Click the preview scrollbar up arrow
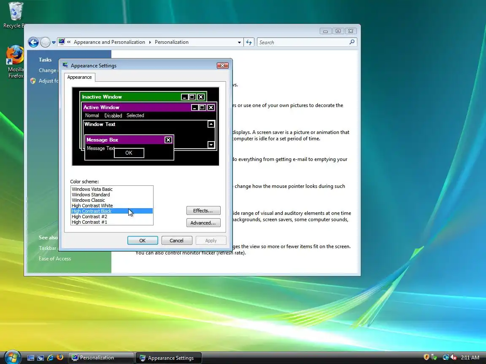Screen dimensions: 486x364 tap(211, 124)
